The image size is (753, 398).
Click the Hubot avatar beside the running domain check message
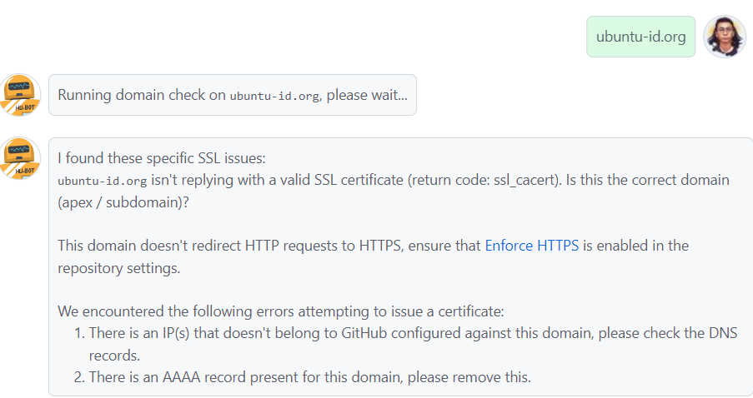coord(20,94)
